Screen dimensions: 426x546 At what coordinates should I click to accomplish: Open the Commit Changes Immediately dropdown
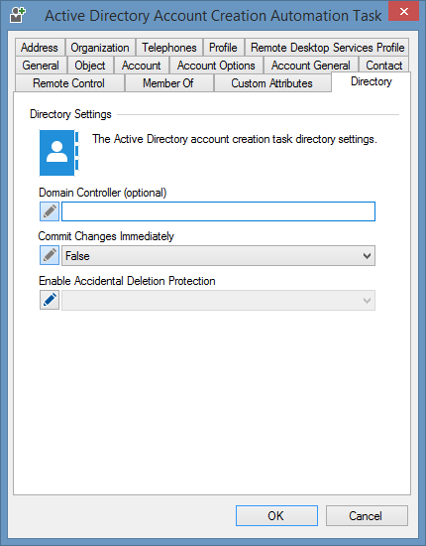tap(218, 255)
